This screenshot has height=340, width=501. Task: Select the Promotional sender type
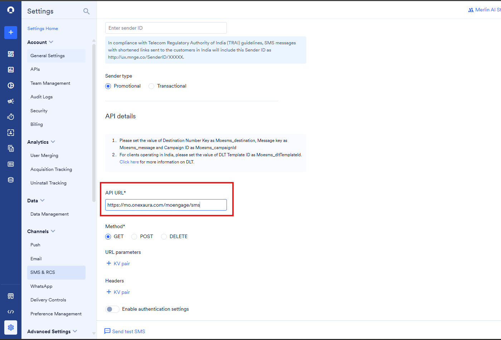108,86
